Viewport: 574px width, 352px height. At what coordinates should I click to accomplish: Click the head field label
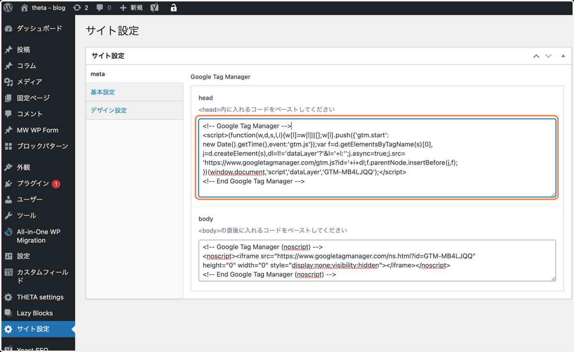coord(206,98)
